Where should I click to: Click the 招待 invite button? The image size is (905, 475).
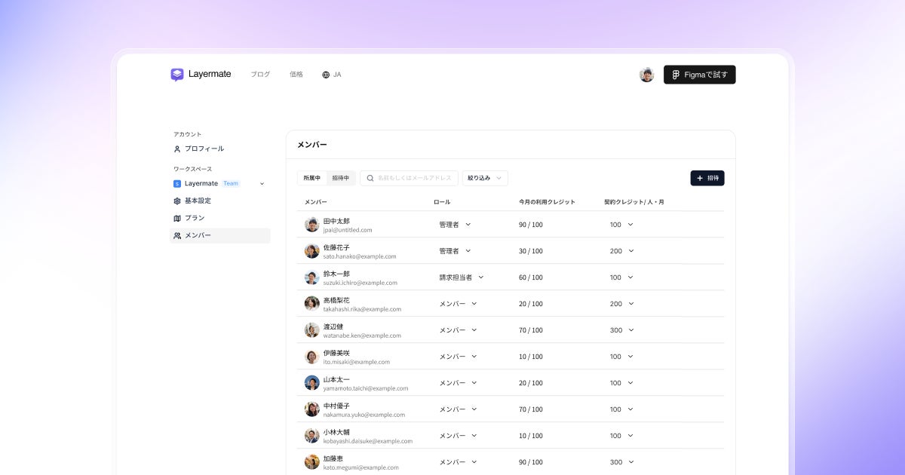(707, 178)
